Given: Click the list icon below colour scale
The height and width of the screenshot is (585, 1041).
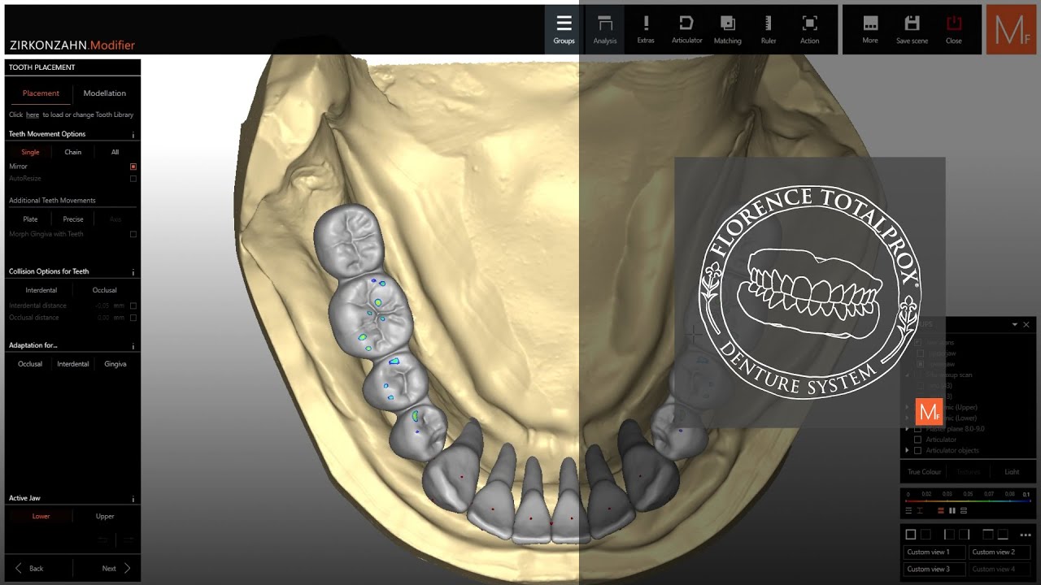Looking at the screenshot, I should coord(908,510).
